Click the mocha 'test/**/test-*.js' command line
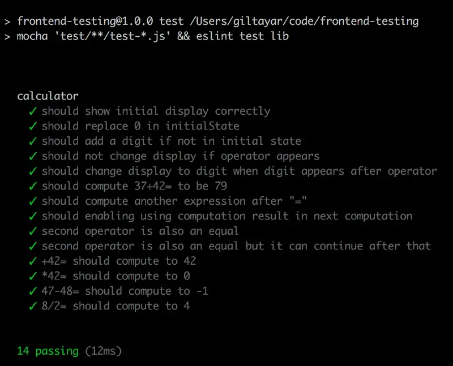Viewport: 453px width, 366px height. pyautogui.click(x=96, y=36)
